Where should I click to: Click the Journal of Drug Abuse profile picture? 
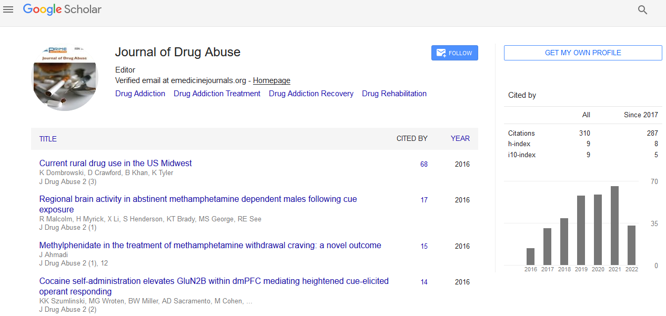[x=65, y=78]
